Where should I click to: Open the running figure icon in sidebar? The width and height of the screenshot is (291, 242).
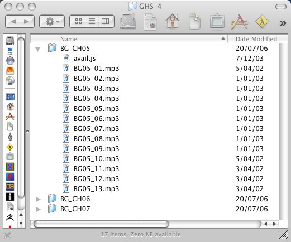[x=10, y=217]
